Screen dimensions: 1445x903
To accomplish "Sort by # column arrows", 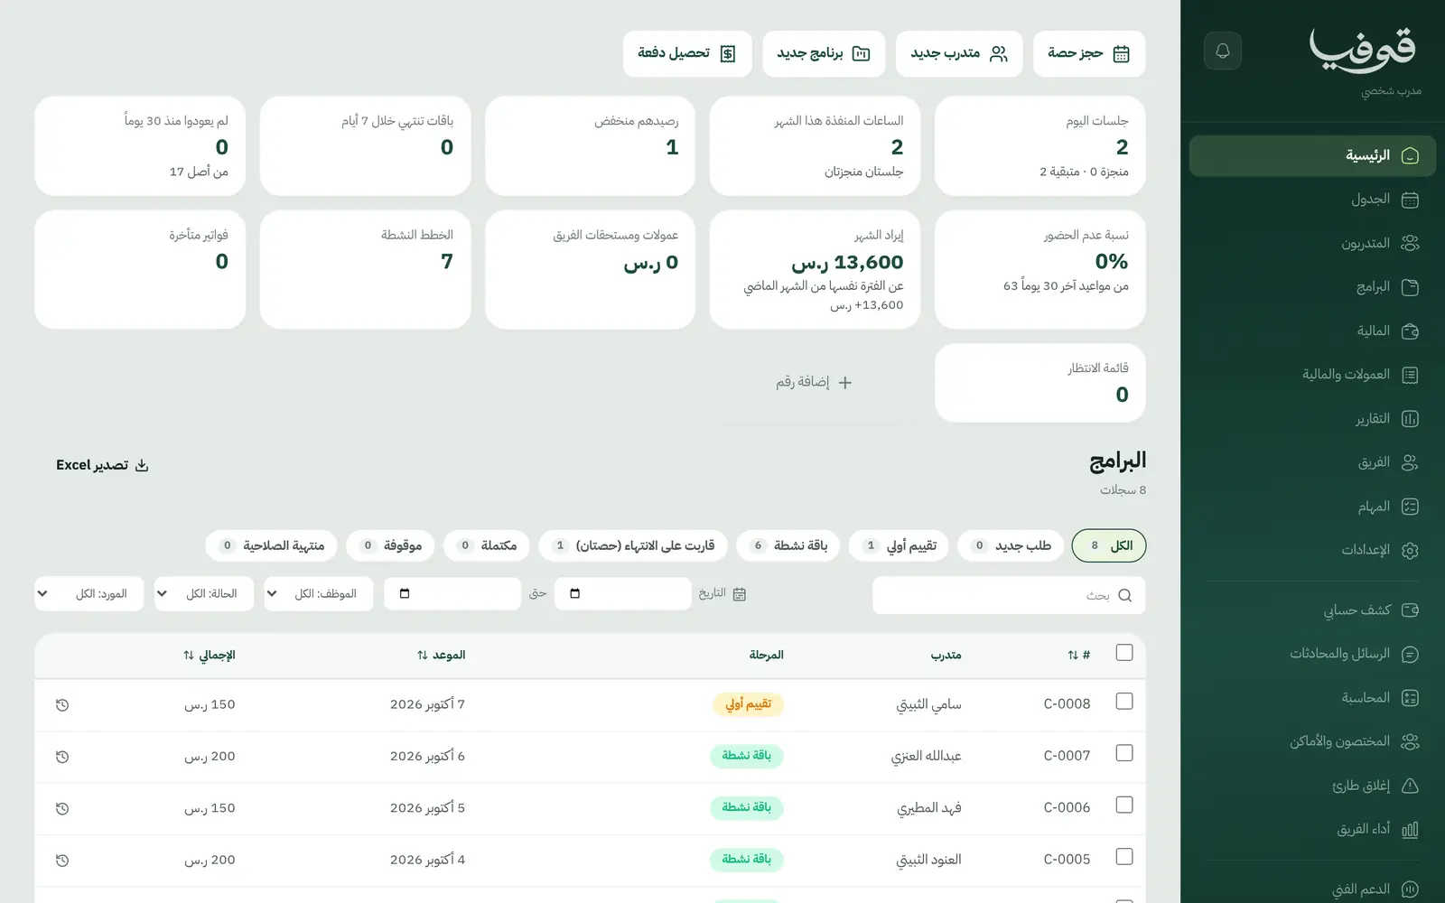I will coord(1073,656).
